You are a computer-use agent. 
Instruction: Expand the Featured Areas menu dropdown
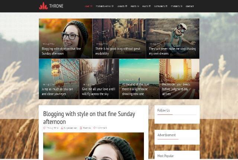112,6
